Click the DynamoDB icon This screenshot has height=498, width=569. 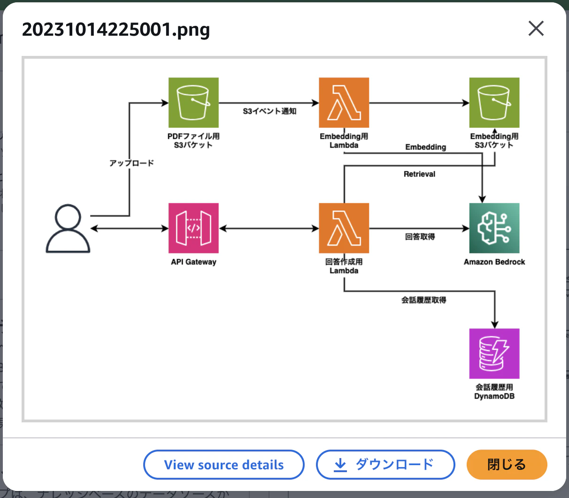[x=494, y=353]
